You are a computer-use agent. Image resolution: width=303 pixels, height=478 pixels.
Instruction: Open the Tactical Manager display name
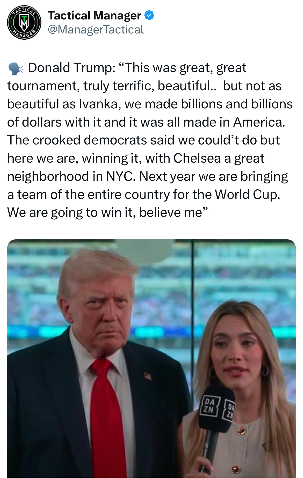[x=95, y=16]
